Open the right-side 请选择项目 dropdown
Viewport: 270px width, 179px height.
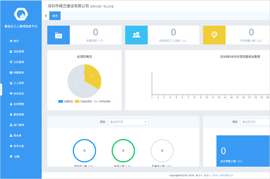point(255,122)
